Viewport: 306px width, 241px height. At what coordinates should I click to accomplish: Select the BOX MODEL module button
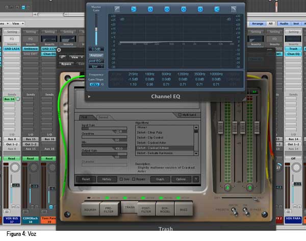165,209
